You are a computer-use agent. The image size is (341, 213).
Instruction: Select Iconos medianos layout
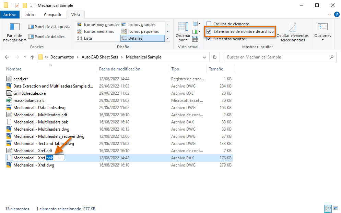click(x=95, y=31)
